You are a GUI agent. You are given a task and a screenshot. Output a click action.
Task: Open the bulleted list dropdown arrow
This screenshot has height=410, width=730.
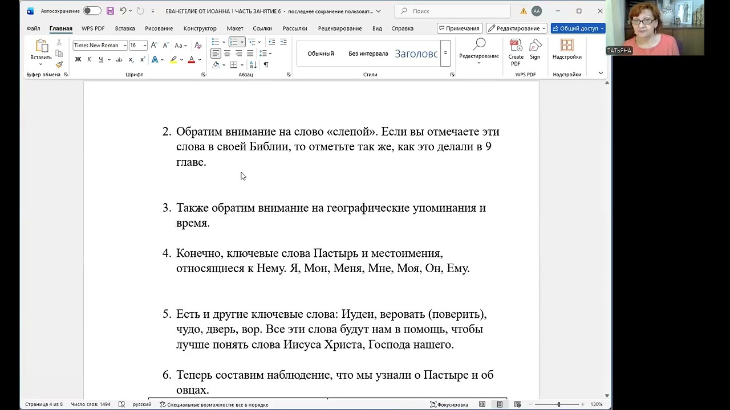click(224, 42)
